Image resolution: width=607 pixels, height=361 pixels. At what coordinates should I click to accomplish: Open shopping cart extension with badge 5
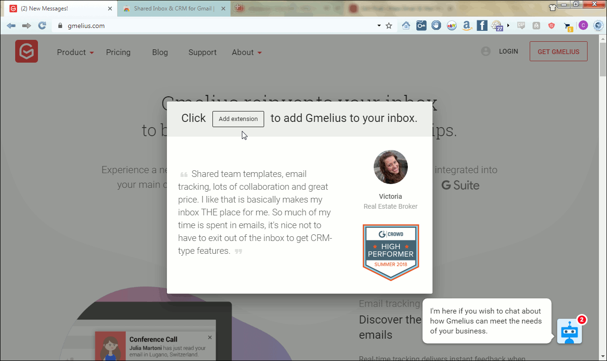pos(568,27)
